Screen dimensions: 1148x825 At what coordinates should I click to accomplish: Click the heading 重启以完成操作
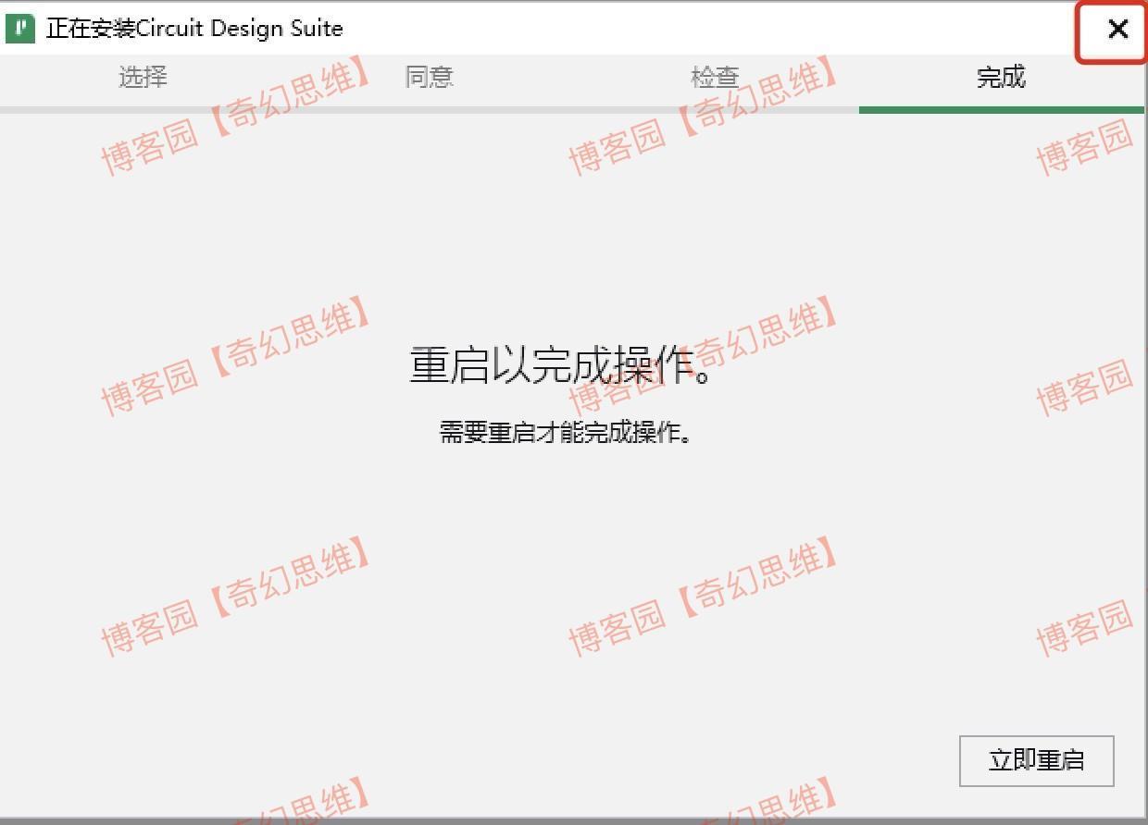pyautogui.click(x=559, y=363)
